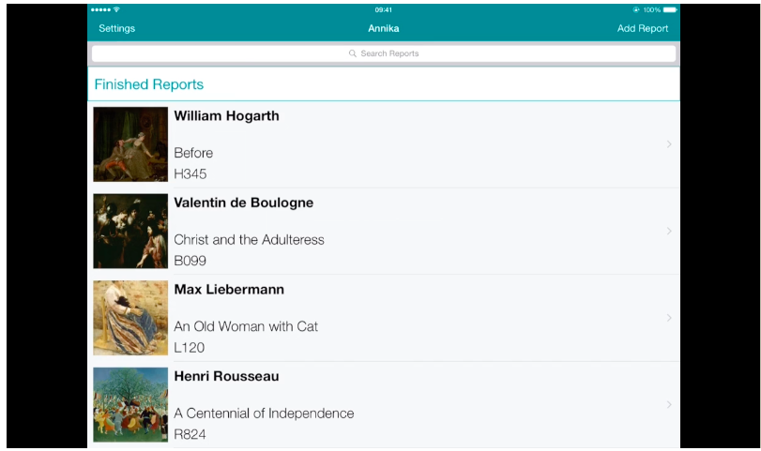This screenshot has width=761, height=451.
Task: Open Henri Rousseau painting thumbnail
Action: click(130, 404)
